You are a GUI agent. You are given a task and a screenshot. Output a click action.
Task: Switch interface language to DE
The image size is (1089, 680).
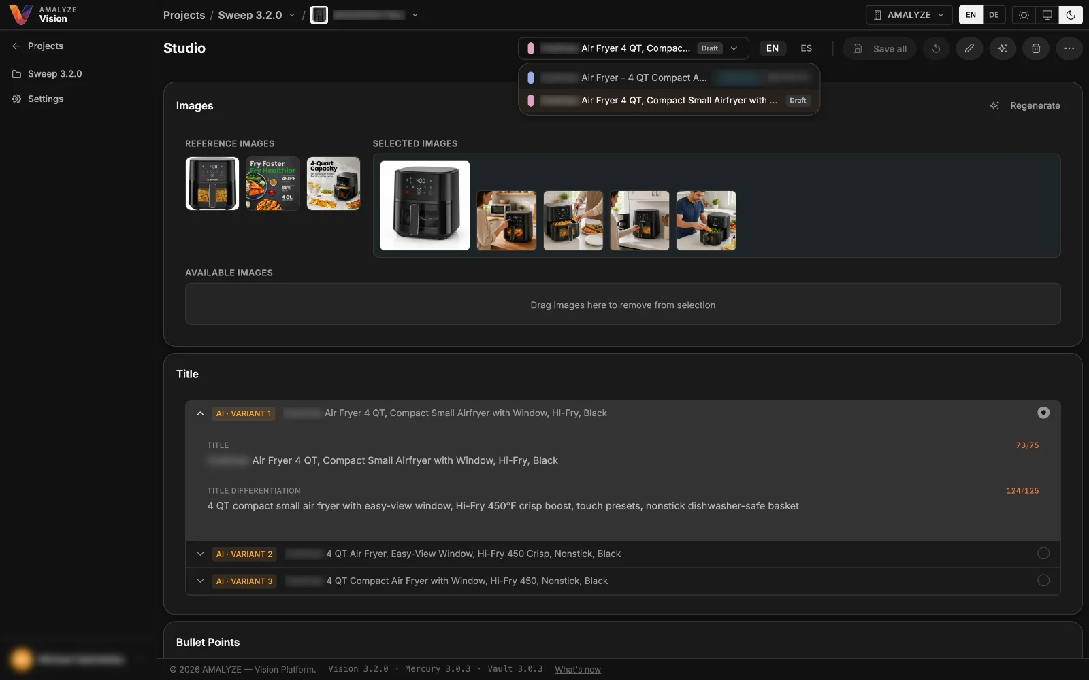click(994, 15)
